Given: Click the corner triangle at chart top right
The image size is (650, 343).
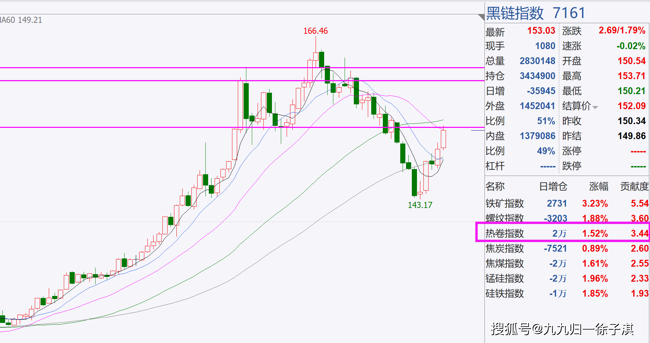Looking at the screenshot, I should (482, 17).
